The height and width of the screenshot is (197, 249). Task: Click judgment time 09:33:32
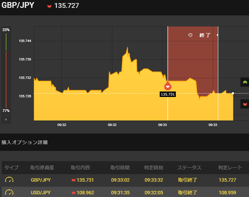point(154,180)
